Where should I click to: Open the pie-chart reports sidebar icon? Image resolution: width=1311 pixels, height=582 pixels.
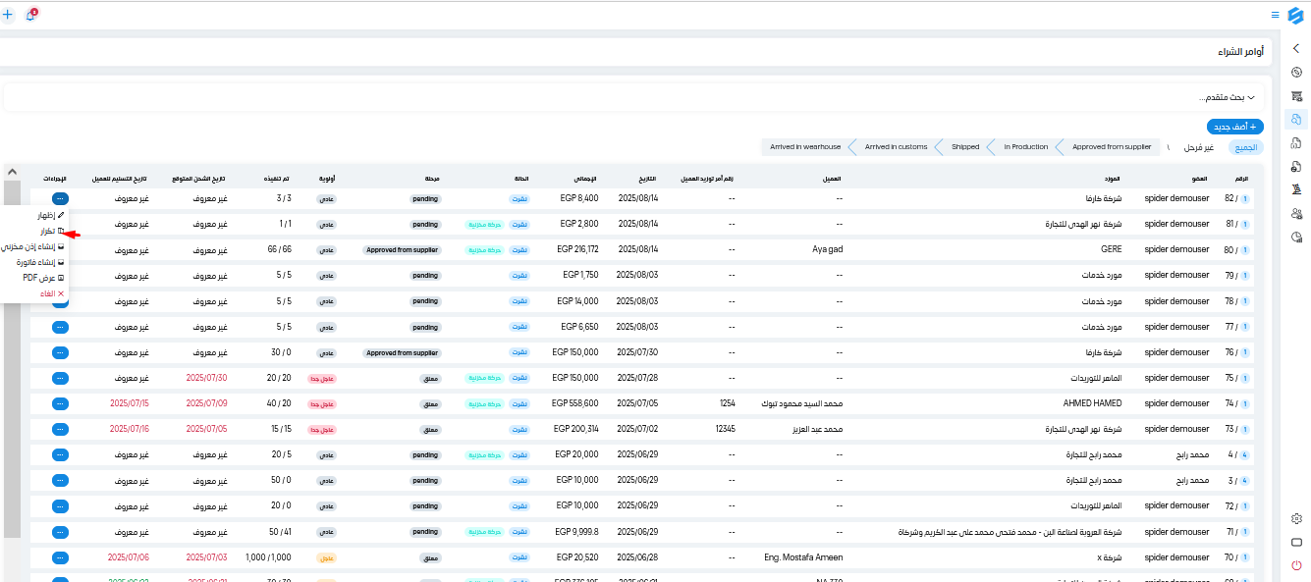pyautogui.click(x=1296, y=237)
